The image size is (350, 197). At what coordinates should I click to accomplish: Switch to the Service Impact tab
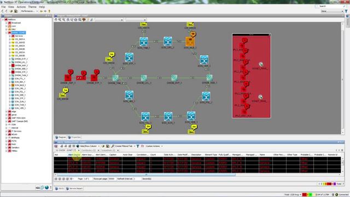pos(74,188)
